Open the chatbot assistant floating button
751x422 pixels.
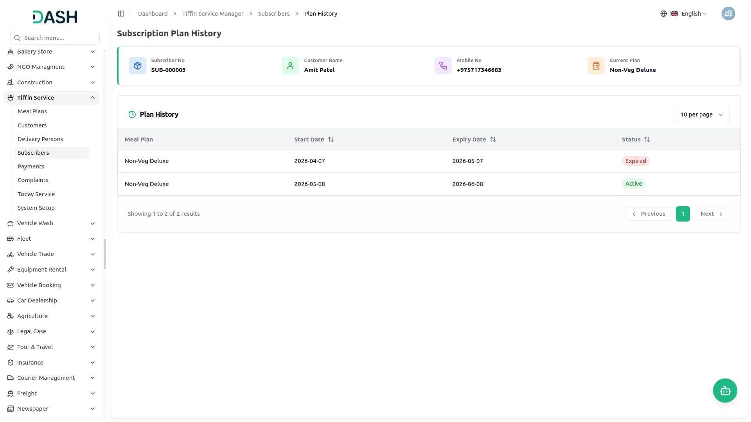point(725,390)
